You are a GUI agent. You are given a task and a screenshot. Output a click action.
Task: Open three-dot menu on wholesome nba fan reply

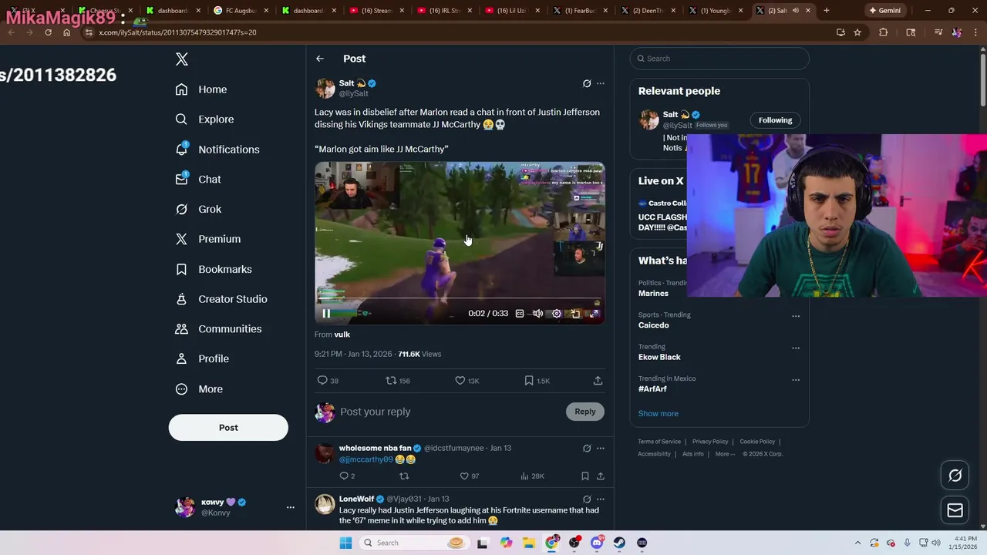click(x=601, y=448)
